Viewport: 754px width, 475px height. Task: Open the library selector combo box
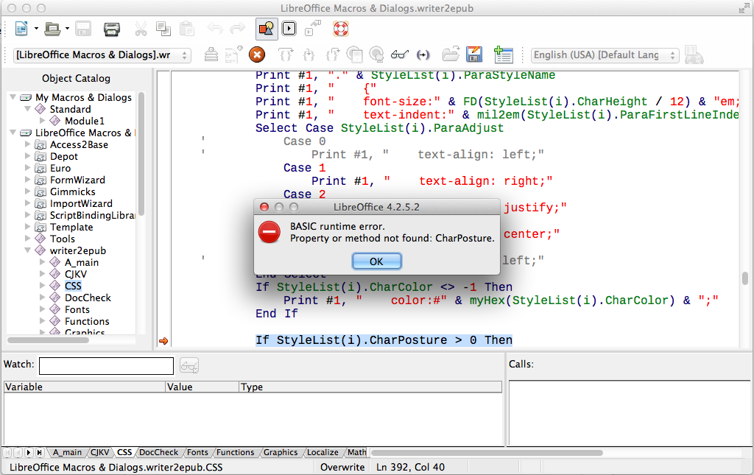[102, 55]
